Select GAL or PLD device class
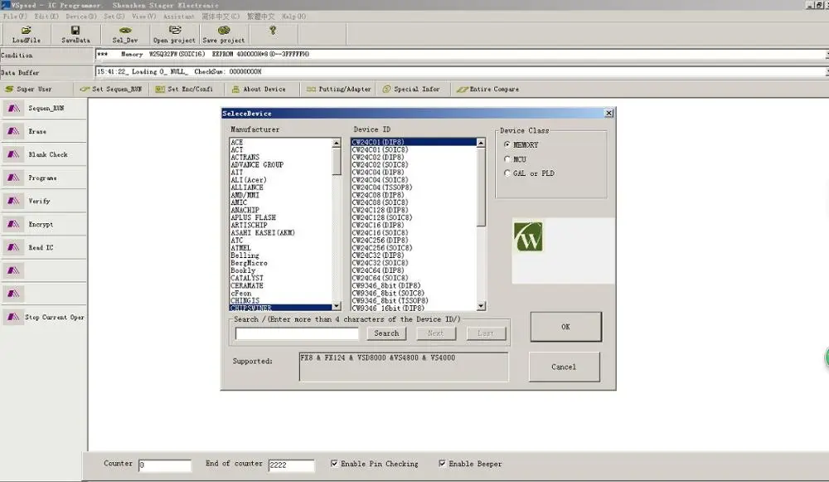 coord(507,173)
